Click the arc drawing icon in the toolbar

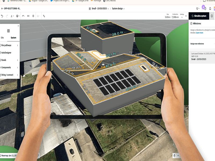click(x=23, y=16)
